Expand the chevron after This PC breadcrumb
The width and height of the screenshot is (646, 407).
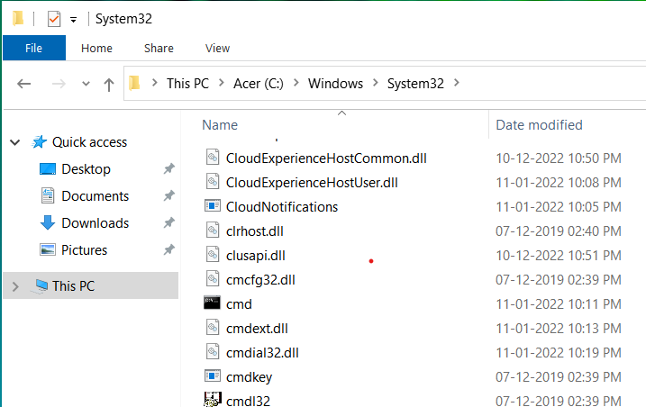222,83
